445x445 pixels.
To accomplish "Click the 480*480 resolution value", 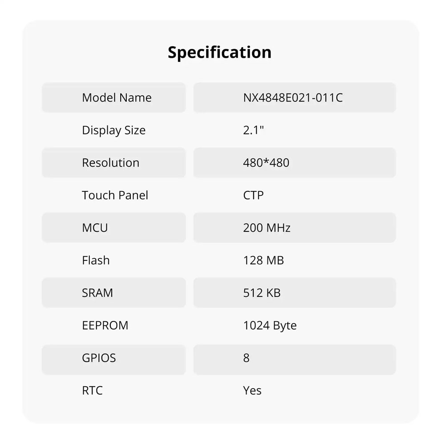I will pos(266,163).
